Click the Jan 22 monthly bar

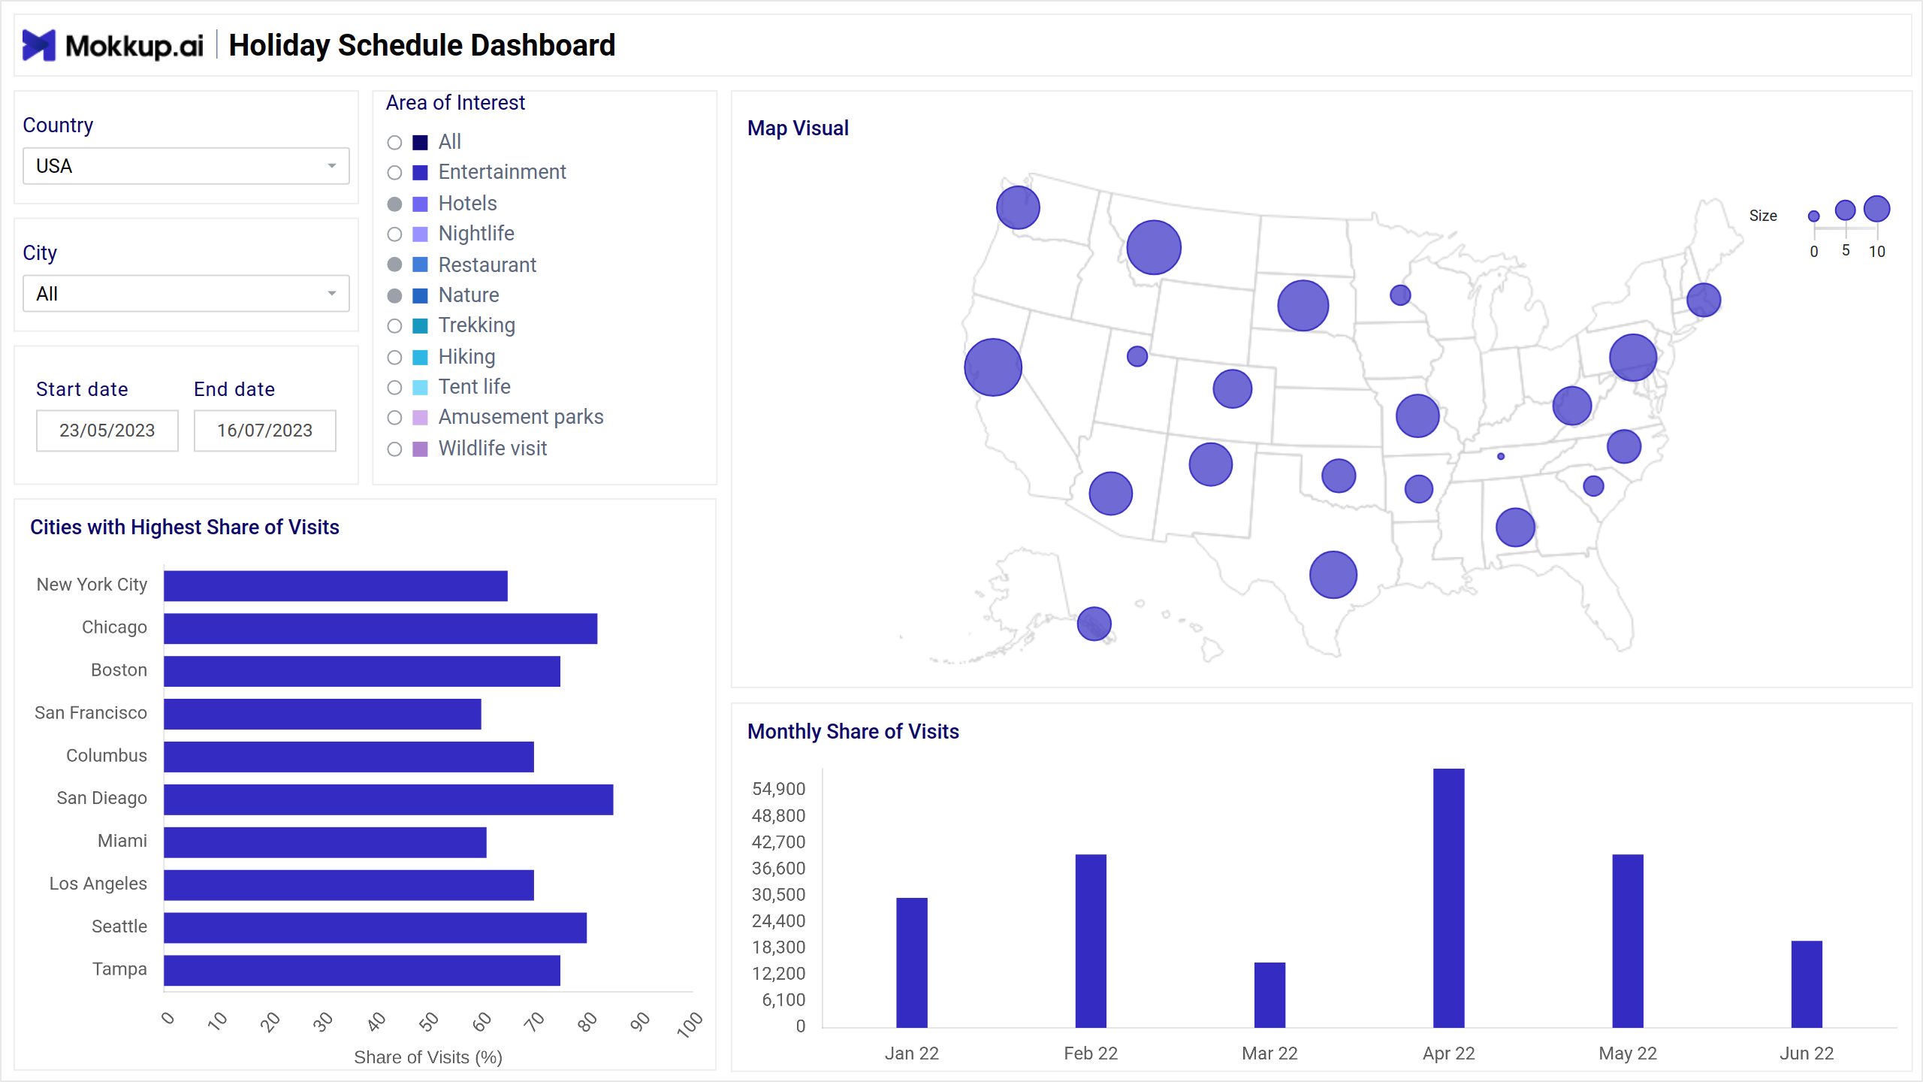pyautogui.click(x=912, y=963)
